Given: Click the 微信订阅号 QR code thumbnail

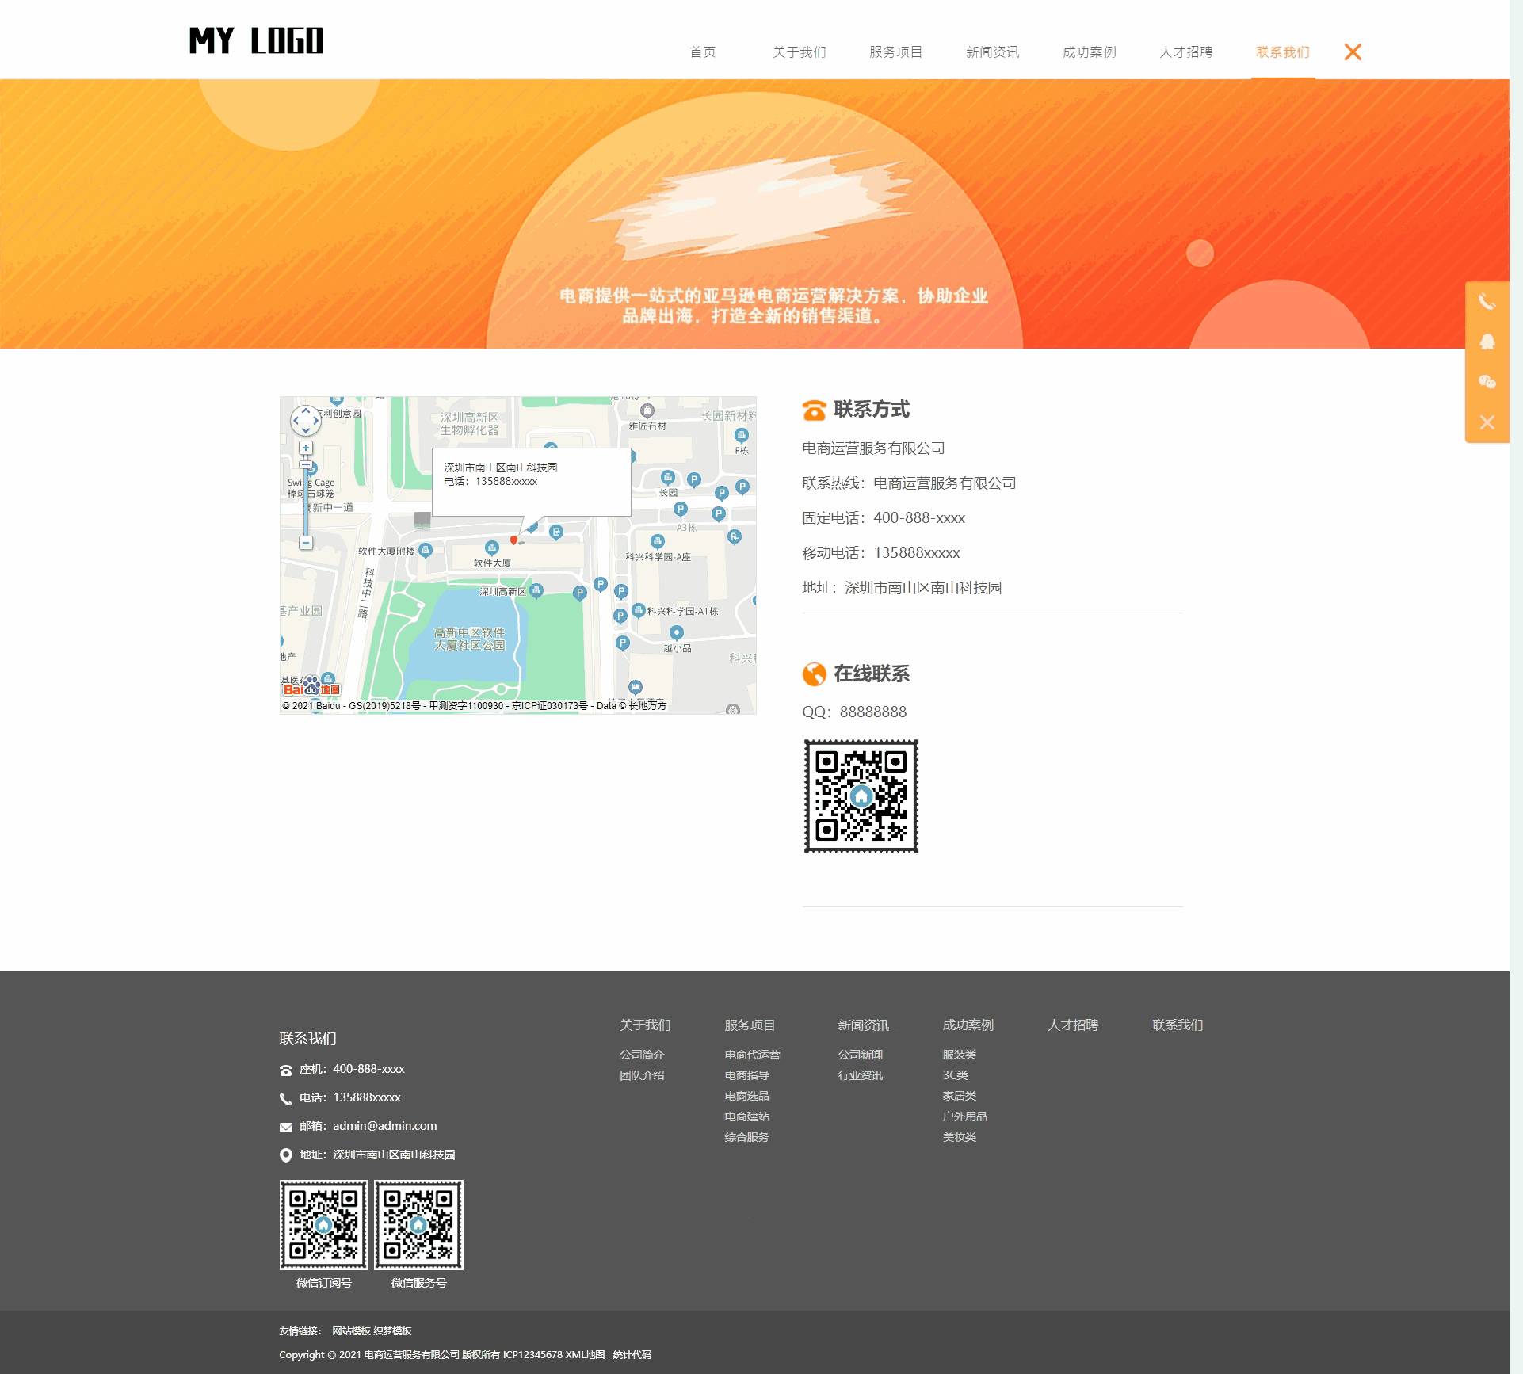Looking at the screenshot, I should (x=323, y=1224).
